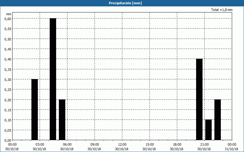Click the 0,20 mm bar after 21:00
Screen dimensions: 244x152
click(217, 120)
